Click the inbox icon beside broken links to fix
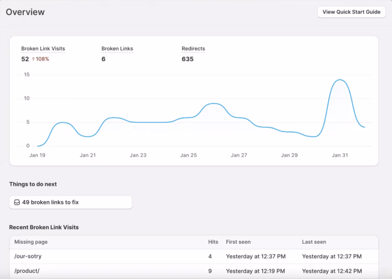 click(x=17, y=202)
